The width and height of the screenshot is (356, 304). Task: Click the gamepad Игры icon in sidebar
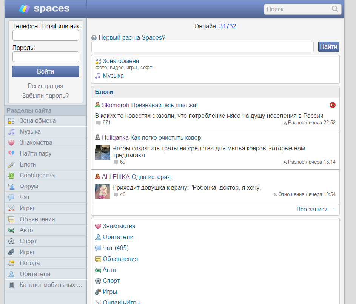(x=11, y=252)
